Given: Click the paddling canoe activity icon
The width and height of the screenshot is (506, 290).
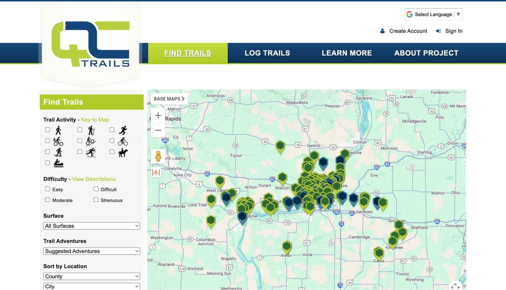Looking at the screenshot, I should 59,163.
